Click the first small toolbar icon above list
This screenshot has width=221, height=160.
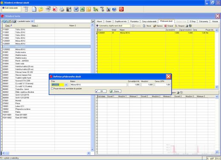(5, 21)
